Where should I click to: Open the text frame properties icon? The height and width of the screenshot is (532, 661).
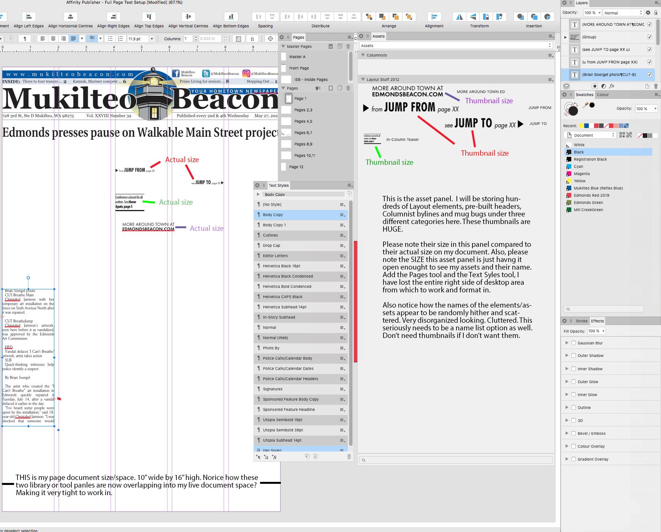tap(238, 39)
